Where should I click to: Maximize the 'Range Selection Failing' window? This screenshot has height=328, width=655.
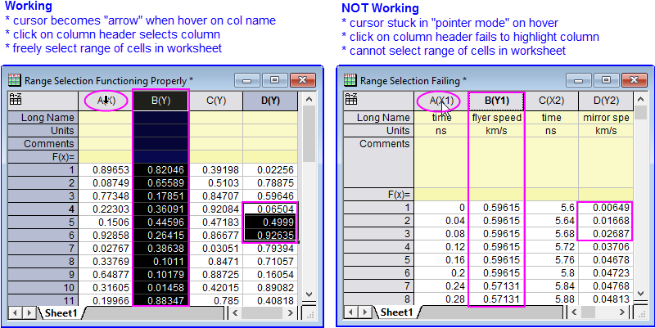[606, 79]
